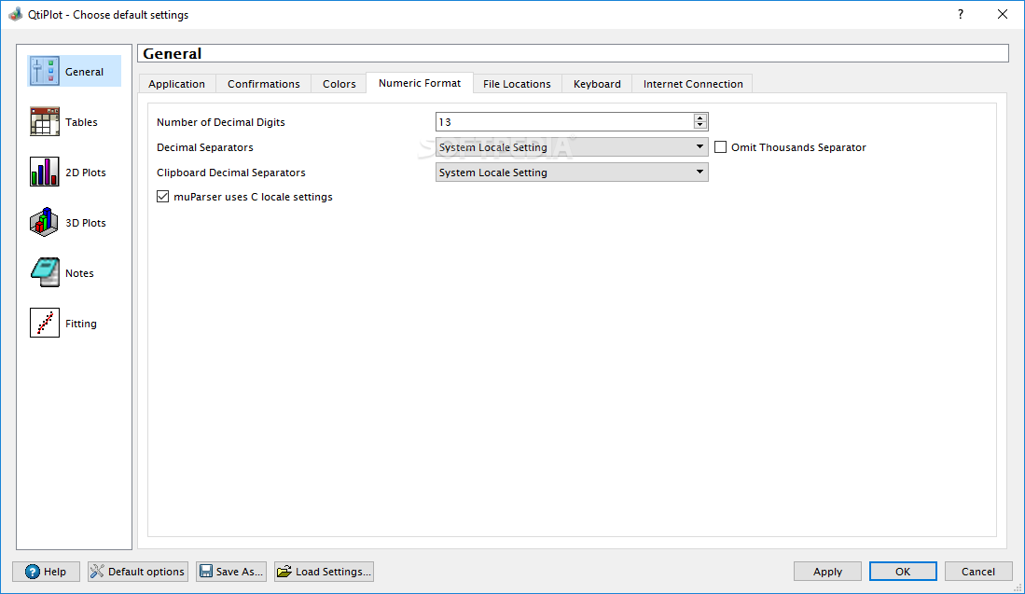The height and width of the screenshot is (594, 1025).
Task: Switch to the File Locations tab
Action: (517, 84)
